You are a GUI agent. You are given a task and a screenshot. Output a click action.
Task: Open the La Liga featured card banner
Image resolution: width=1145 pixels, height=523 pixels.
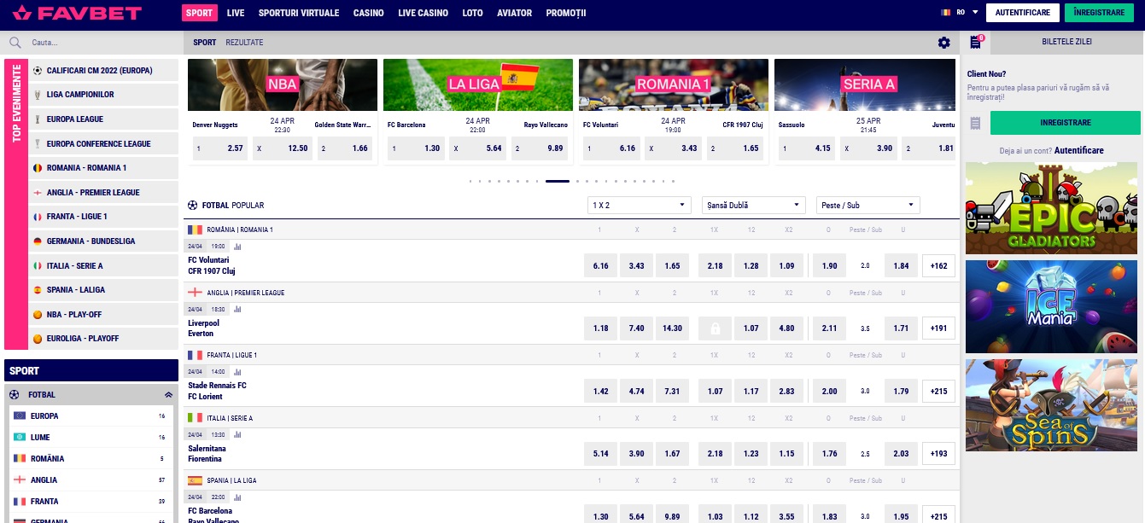point(478,84)
